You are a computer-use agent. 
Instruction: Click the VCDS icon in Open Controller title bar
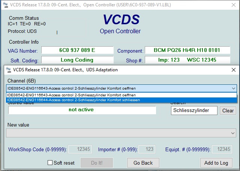6,5
